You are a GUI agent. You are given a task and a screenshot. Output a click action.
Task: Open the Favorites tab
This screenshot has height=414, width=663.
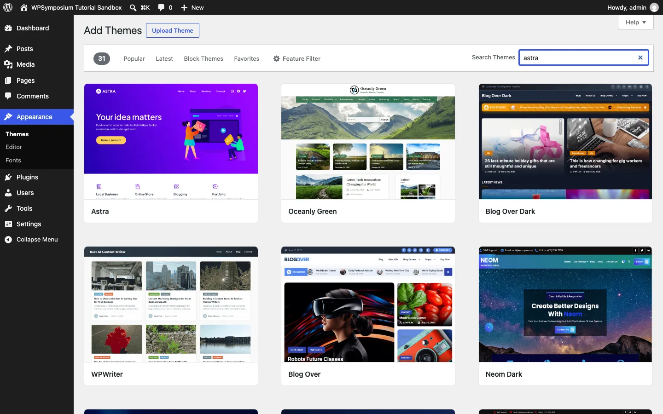247,58
